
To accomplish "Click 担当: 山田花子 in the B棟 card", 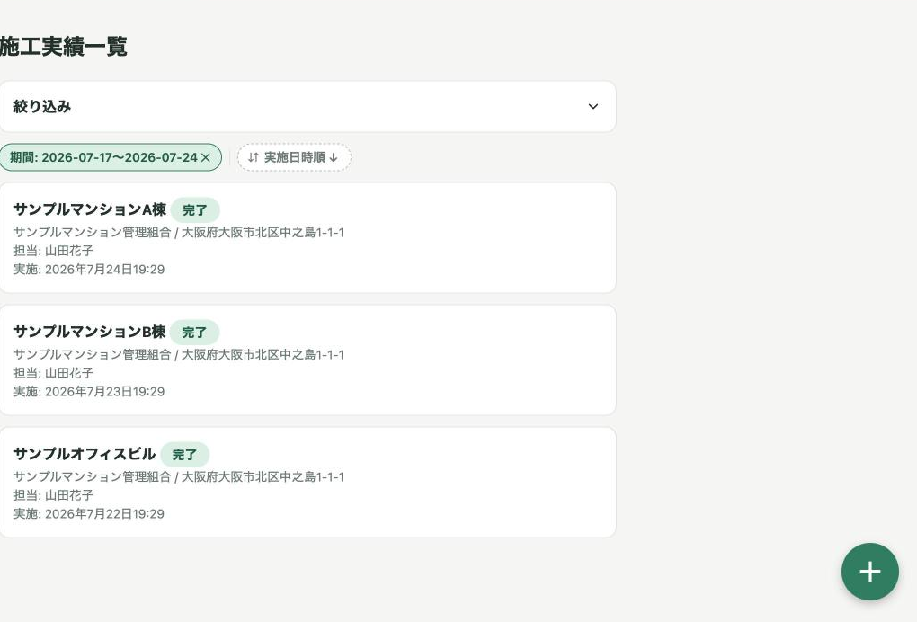I will tap(53, 373).
